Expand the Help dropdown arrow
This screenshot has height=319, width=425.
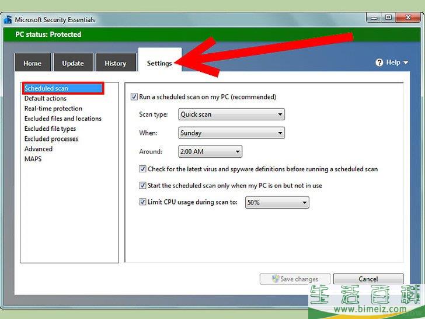tap(406, 63)
